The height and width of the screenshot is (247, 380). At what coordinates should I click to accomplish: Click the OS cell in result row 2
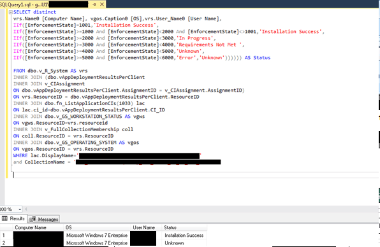[x=97, y=243]
